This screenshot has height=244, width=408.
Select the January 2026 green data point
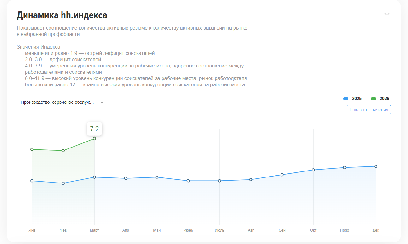(32, 149)
